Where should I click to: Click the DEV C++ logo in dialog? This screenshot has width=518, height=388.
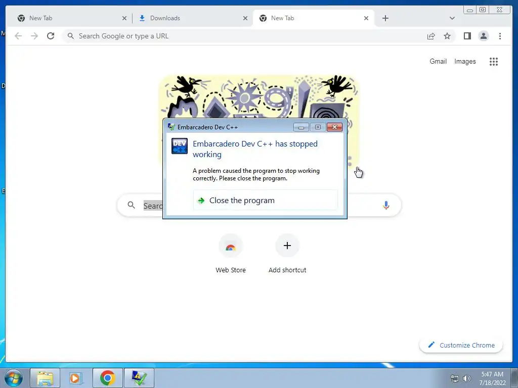click(180, 146)
